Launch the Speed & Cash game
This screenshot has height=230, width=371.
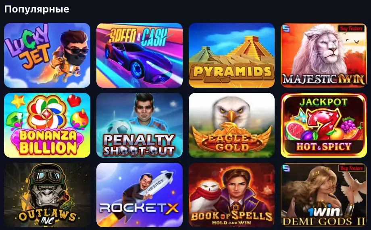(x=140, y=55)
